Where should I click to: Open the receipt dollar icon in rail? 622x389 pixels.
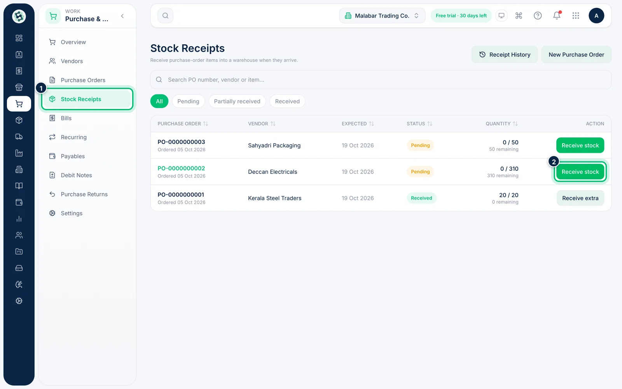(19, 71)
